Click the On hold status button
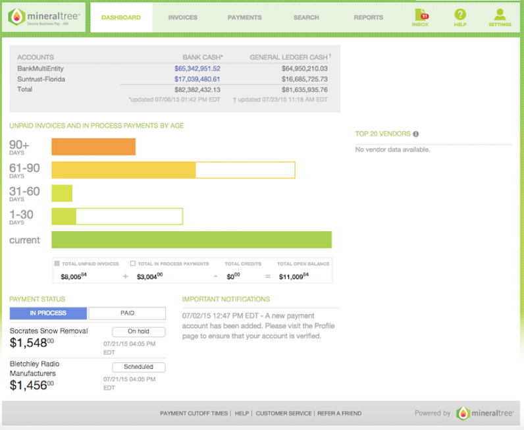The height and width of the screenshot is (430, 524). [139, 331]
